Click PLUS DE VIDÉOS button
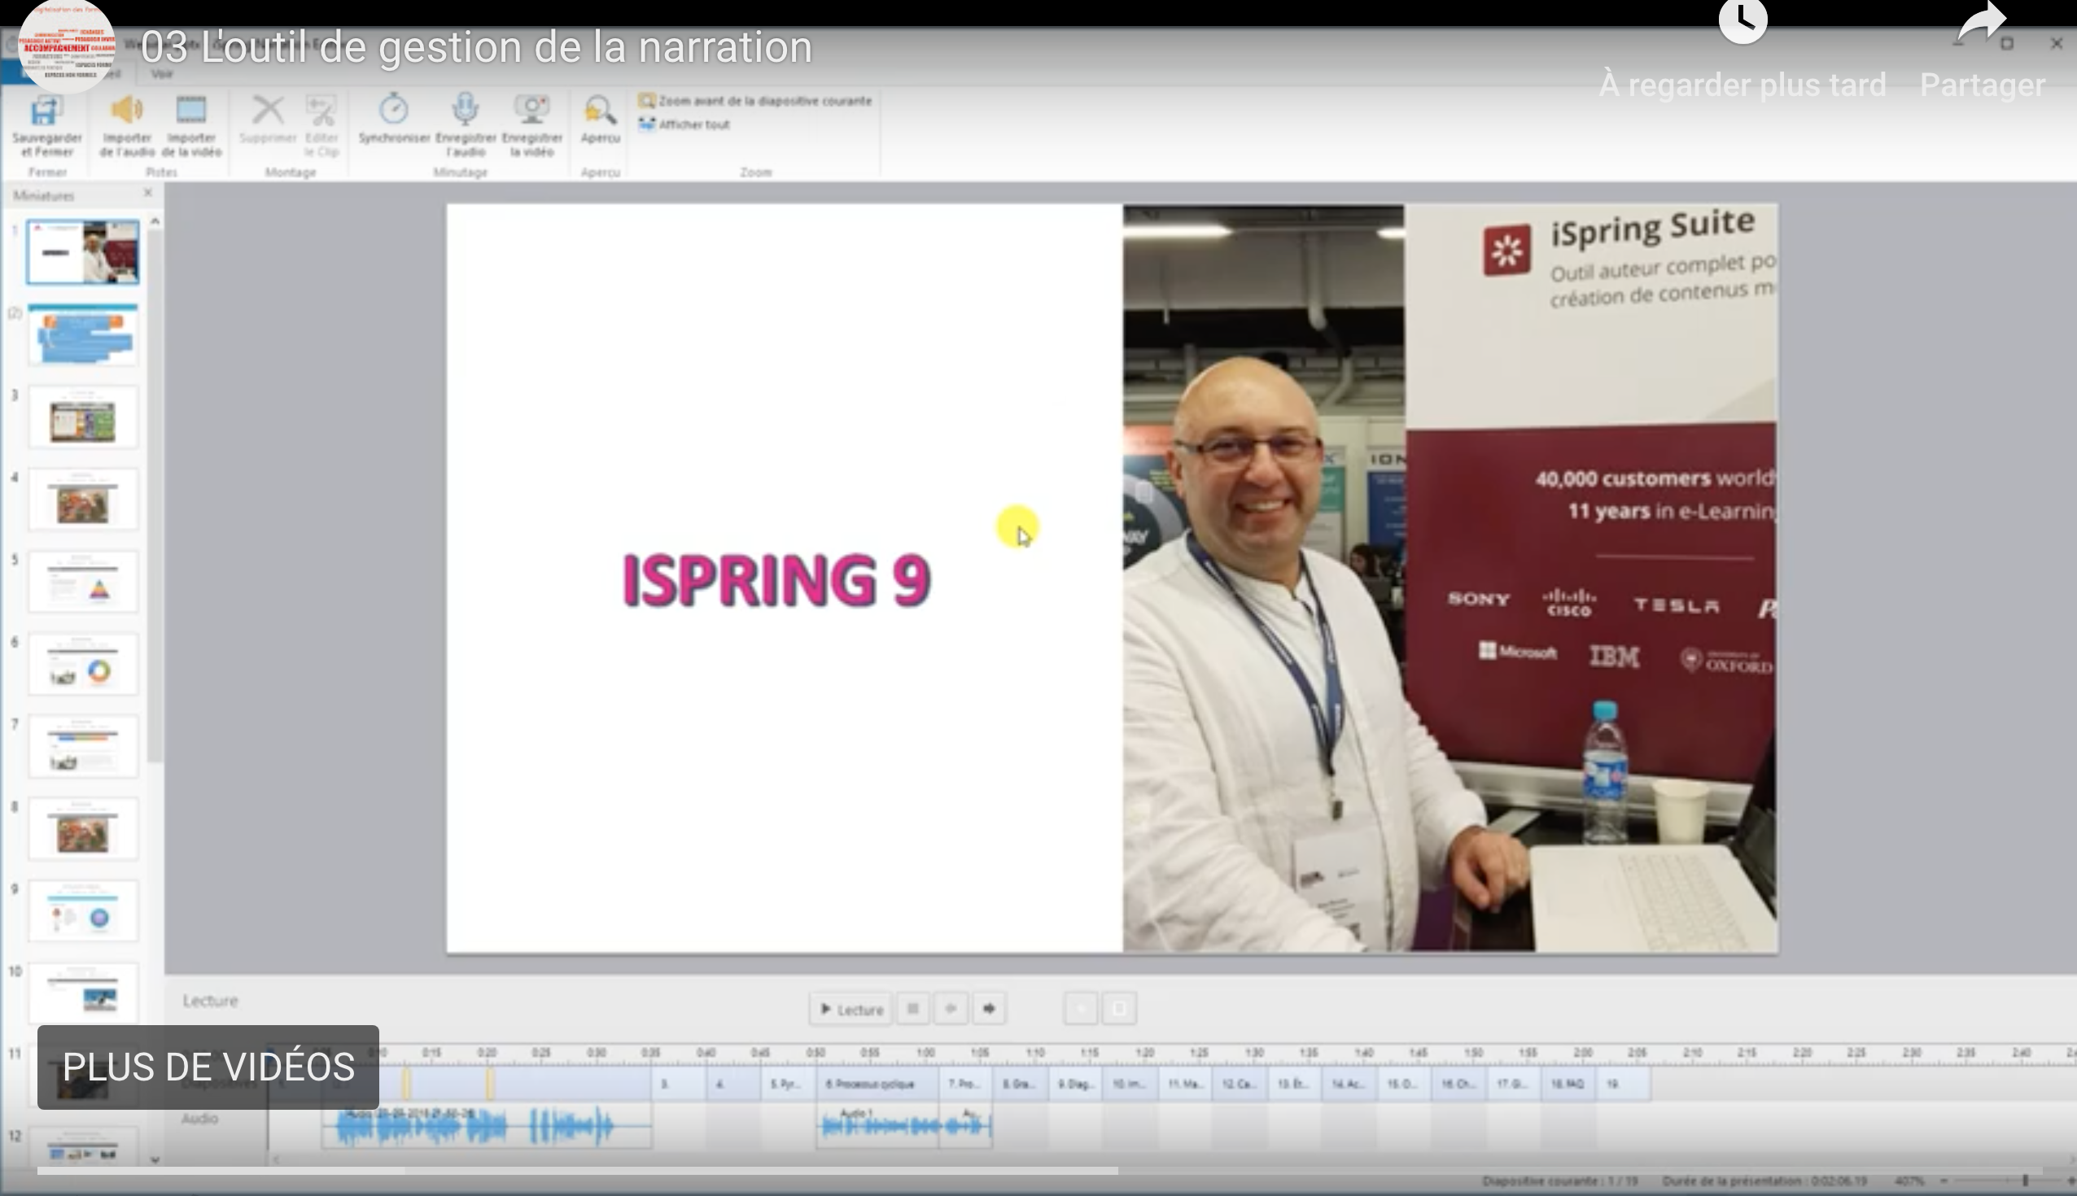Image resolution: width=2077 pixels, height=1196 pixels. pos(208,1067)
